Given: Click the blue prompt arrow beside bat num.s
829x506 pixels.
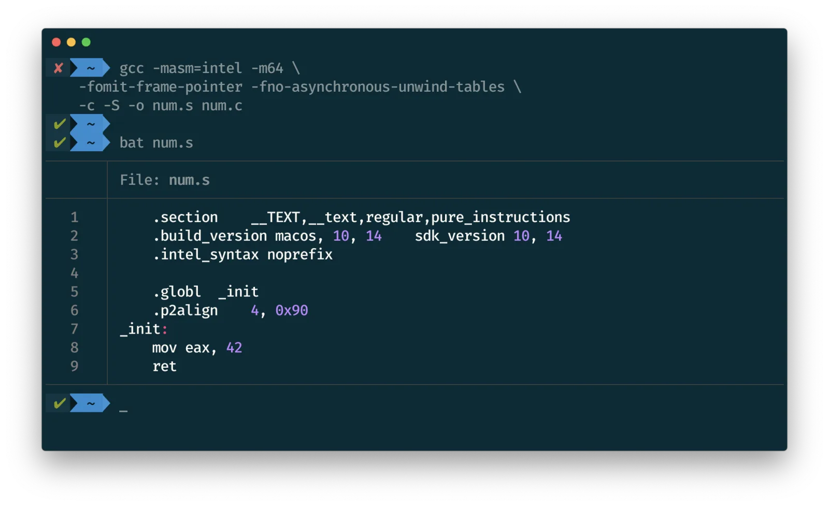Looking at the screenshot, I should (90, 142).
